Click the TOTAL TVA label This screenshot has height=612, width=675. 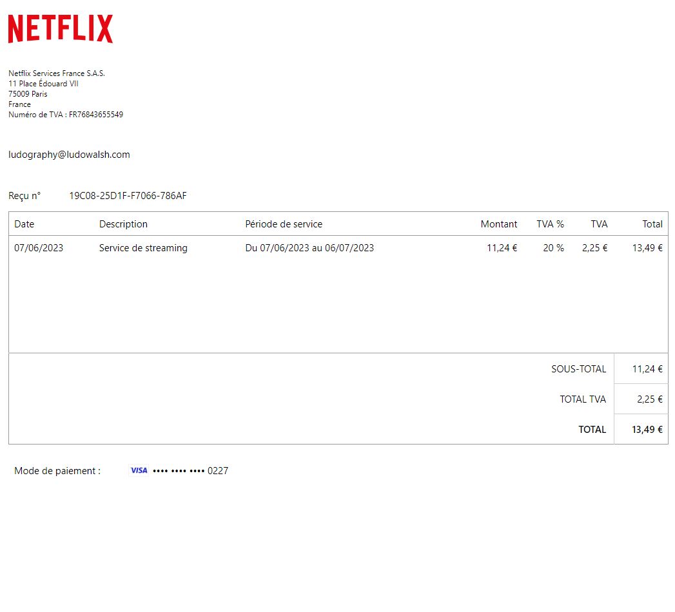point(583,399)
